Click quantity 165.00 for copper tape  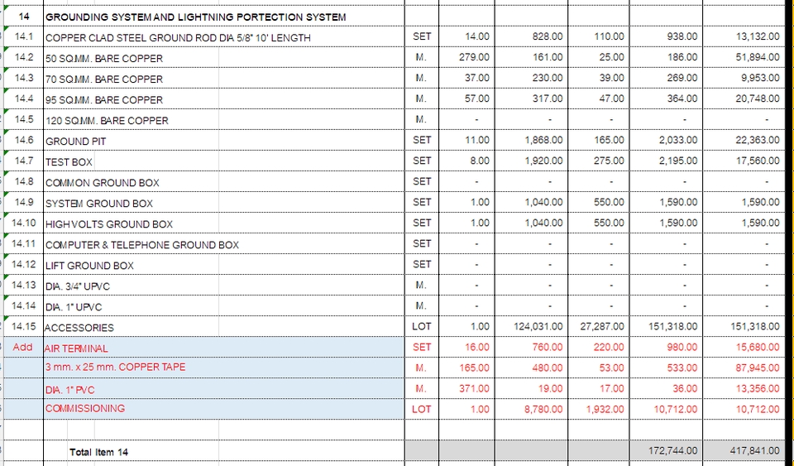466,368
